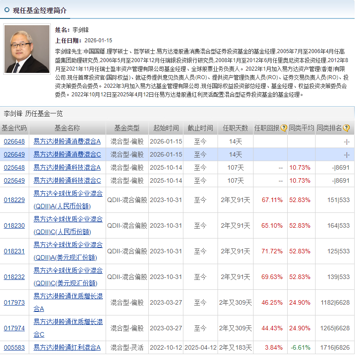The width and height of the screenshot is (356, 360).
Task: Click the 69.63% return value
Action: point(272,277)
